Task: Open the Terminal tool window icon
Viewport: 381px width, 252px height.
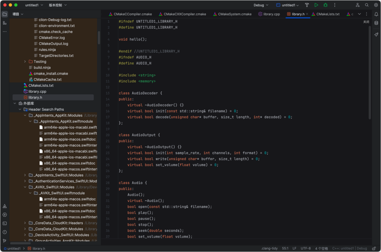Action: click(x=5, y=223)
